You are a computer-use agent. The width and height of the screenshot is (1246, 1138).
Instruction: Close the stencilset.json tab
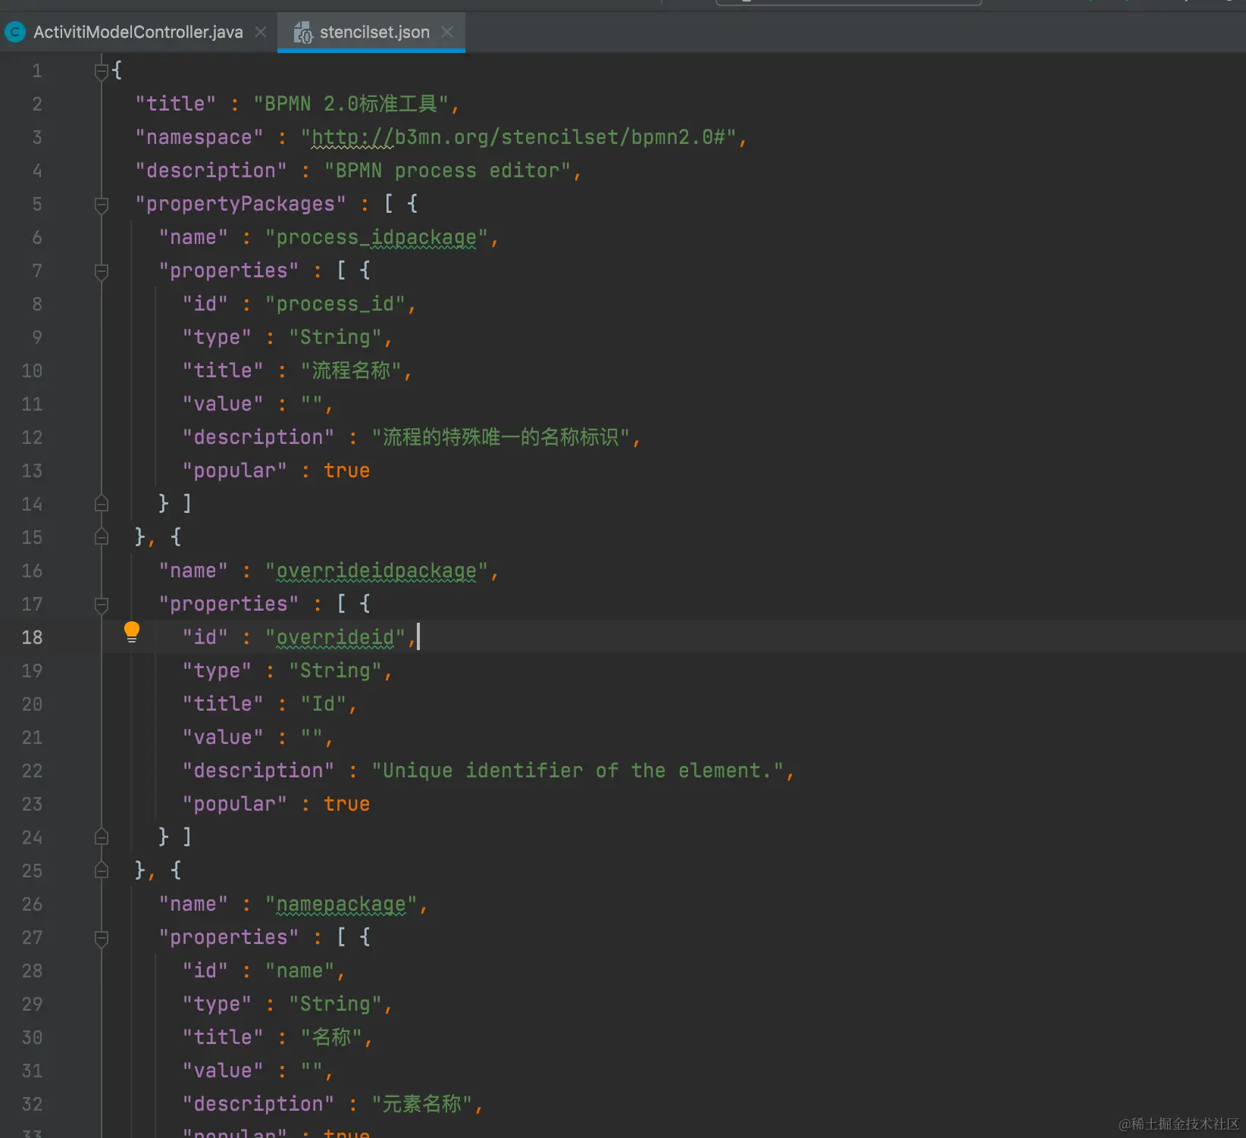[x=447, y=32]
